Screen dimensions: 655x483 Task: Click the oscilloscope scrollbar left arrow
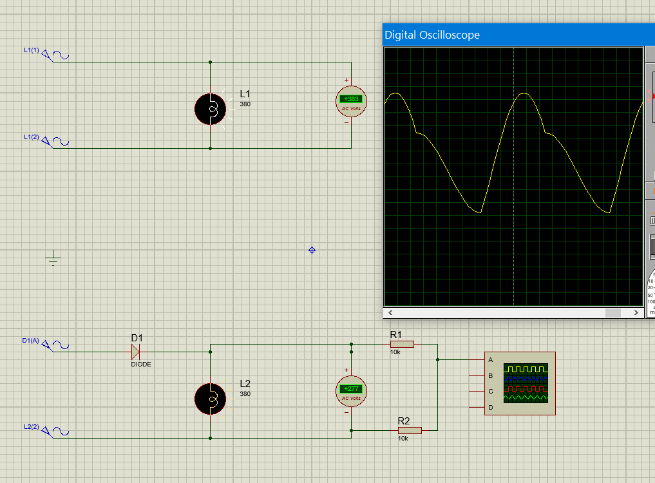tap(390, 312)
